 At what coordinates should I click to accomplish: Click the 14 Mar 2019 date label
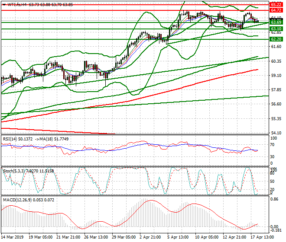12,237
